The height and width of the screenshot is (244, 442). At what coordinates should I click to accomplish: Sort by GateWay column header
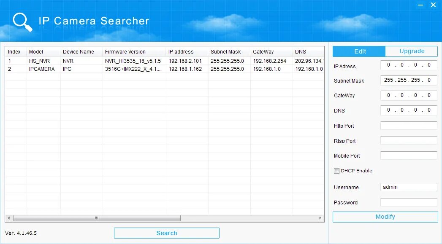tap(271, 52)
